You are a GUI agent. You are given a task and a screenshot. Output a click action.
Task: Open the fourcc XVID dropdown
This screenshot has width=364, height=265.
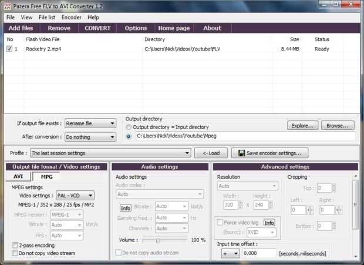pos(261,232)
